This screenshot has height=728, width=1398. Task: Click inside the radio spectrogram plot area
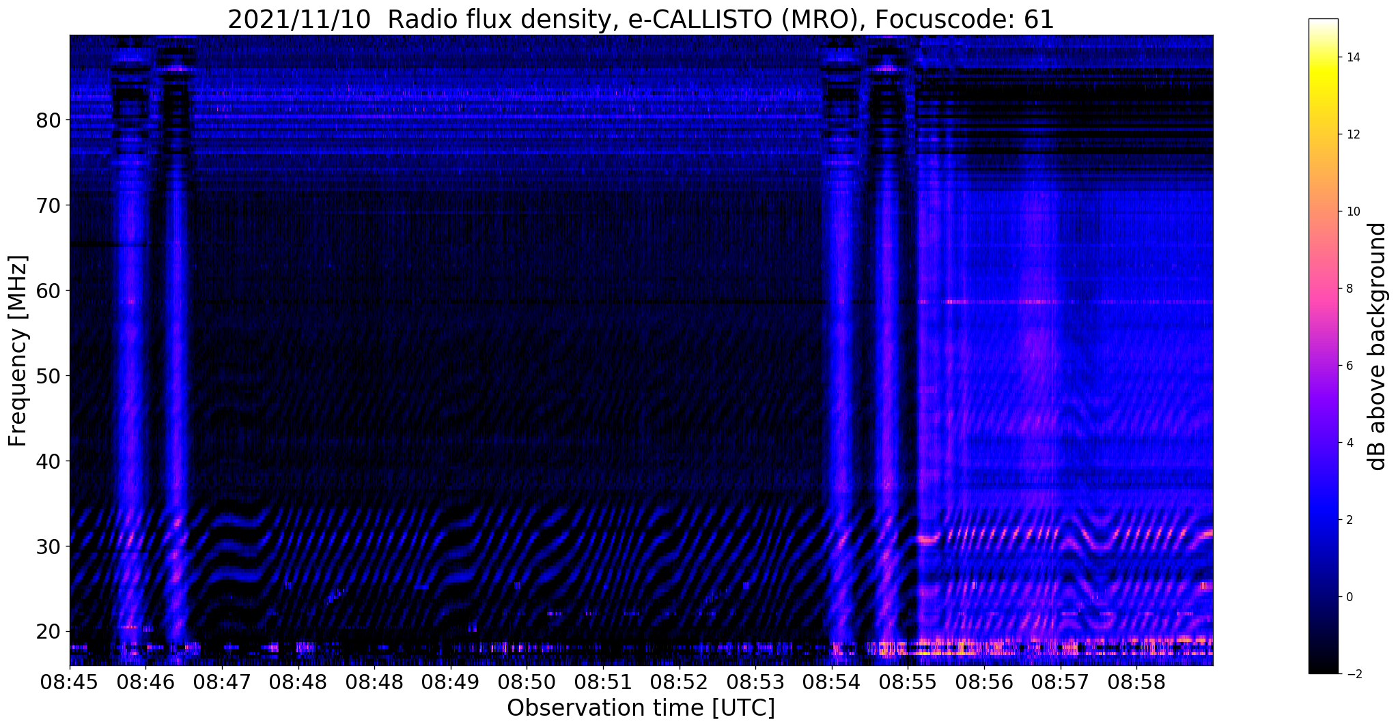[641, 350]
